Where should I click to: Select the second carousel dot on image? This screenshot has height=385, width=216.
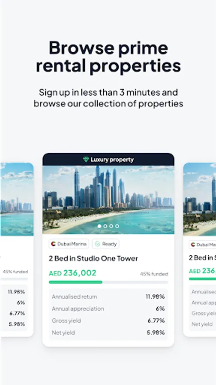click(105, 226)
